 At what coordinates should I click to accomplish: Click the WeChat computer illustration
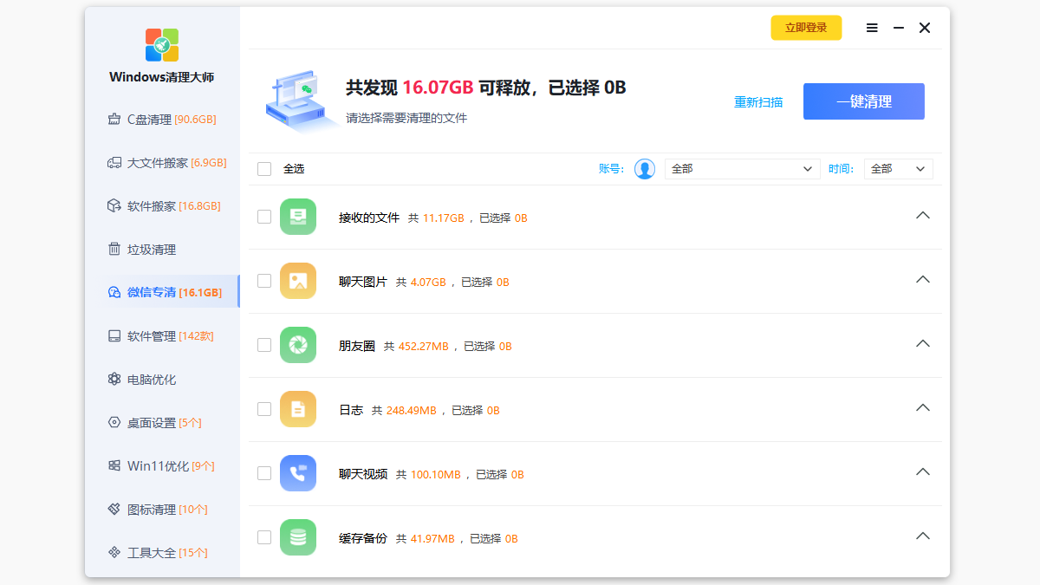pos(301,100)
